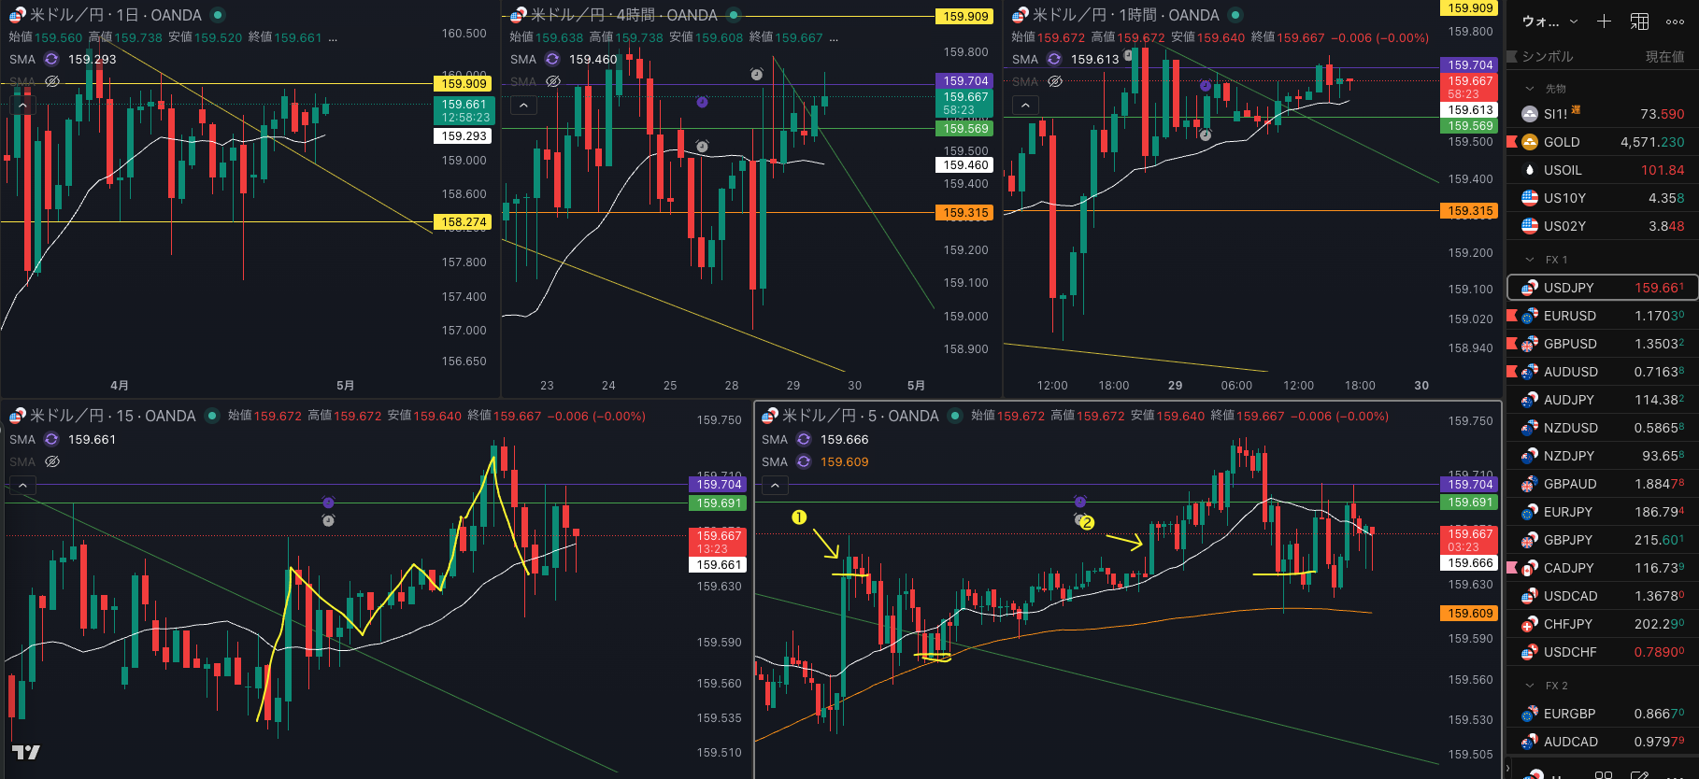Open the watchlist three-dots settings menu
Viewport: 1699px width, 779px height.
(1675, 21)
